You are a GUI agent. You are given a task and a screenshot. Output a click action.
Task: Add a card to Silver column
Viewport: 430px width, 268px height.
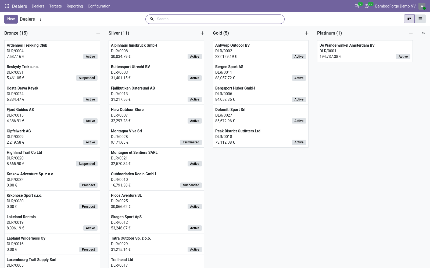point(202,33)
